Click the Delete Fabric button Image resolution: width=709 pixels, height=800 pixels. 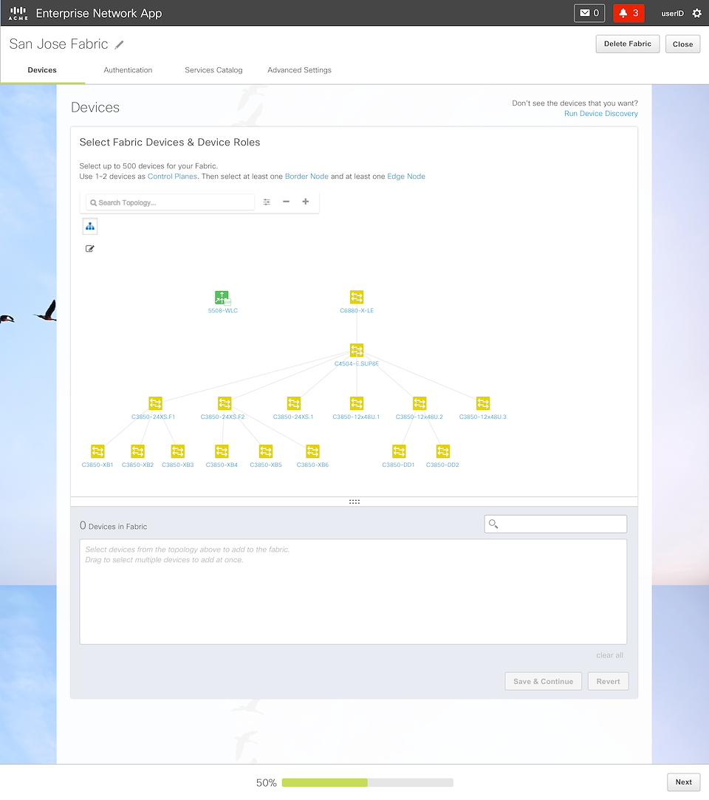[x=627, y=44]
